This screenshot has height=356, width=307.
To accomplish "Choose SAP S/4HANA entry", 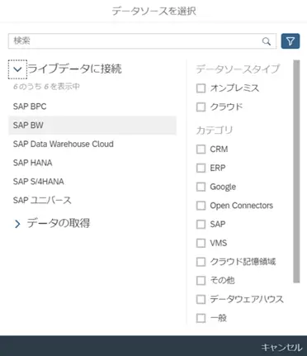I will 92,182.
